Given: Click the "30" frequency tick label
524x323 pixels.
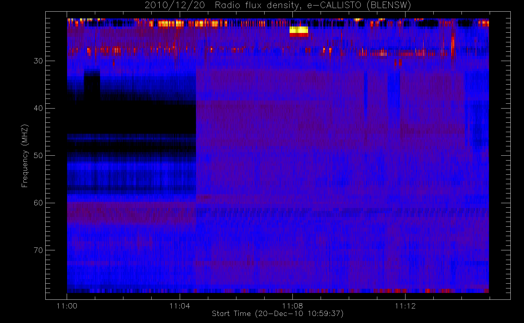Looking at the screenshot, I should (x=38, y=61).
